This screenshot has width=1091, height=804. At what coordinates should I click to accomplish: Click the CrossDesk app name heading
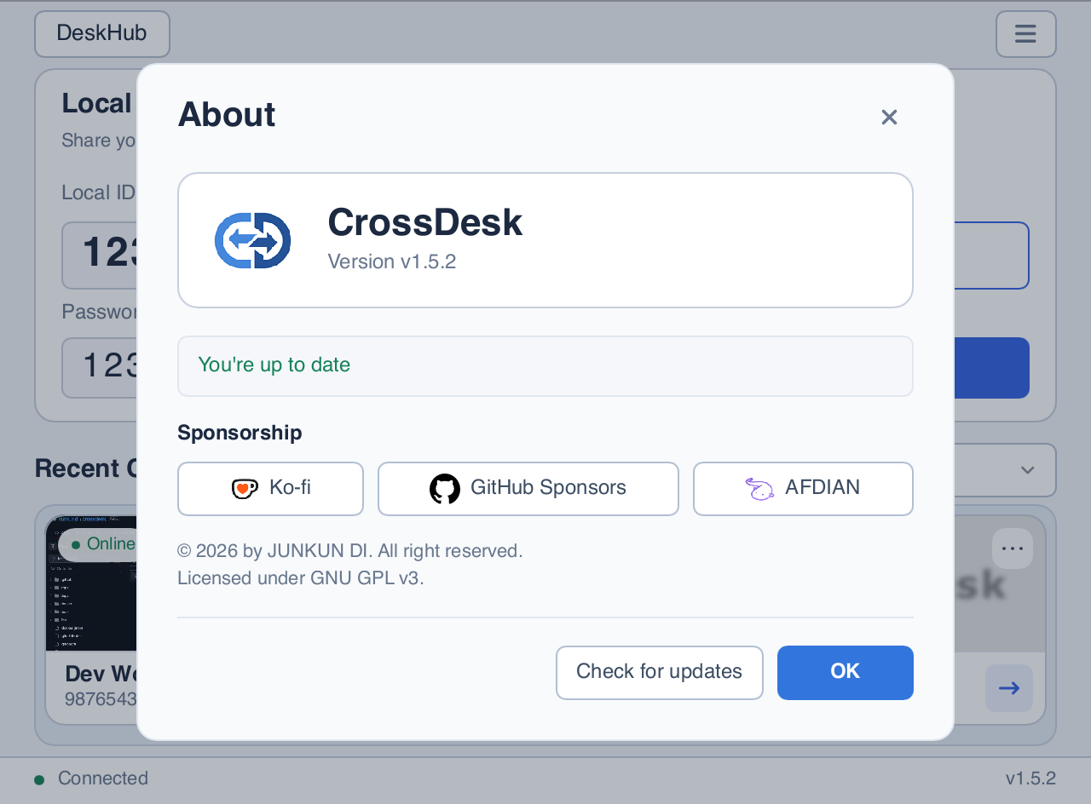[424, 222]
